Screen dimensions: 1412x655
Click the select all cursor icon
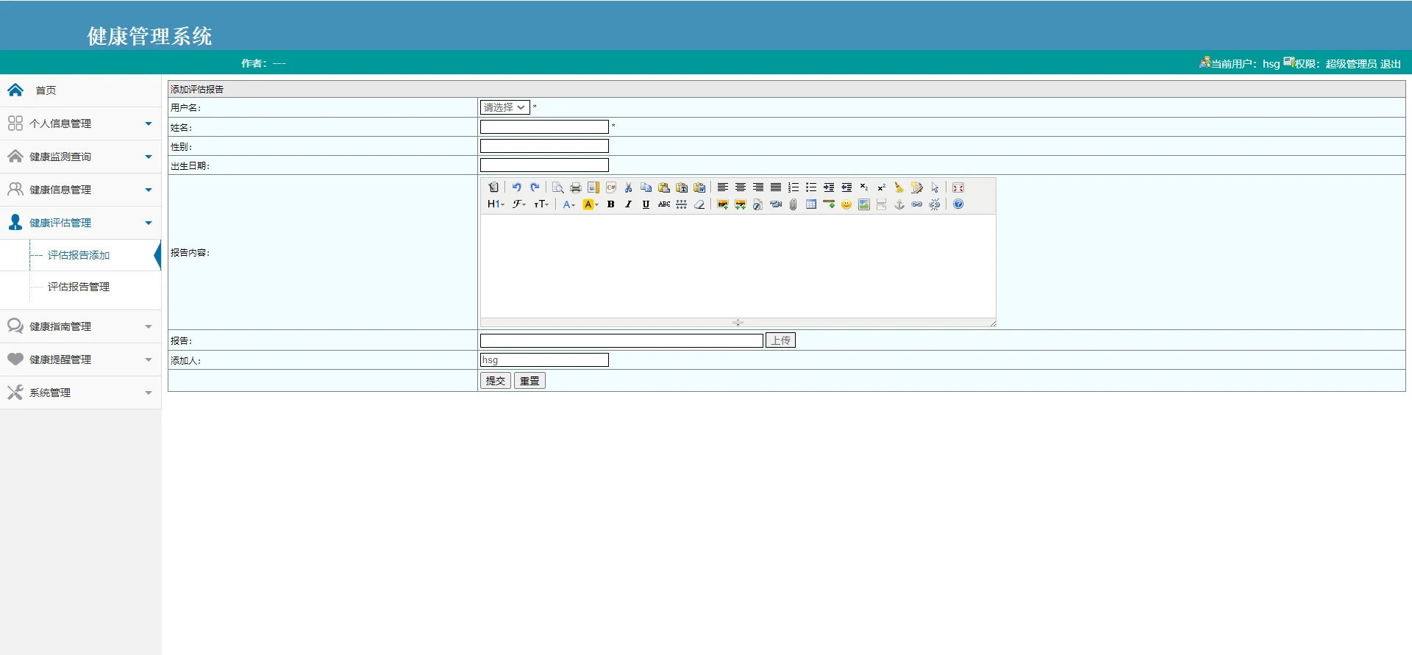click(x=935, y=187)
